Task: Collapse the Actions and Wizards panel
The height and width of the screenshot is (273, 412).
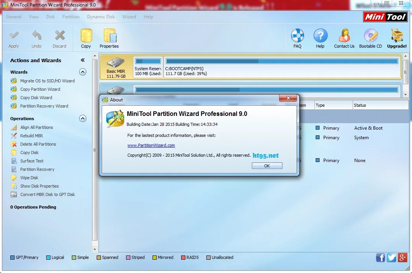Action: 83,60
